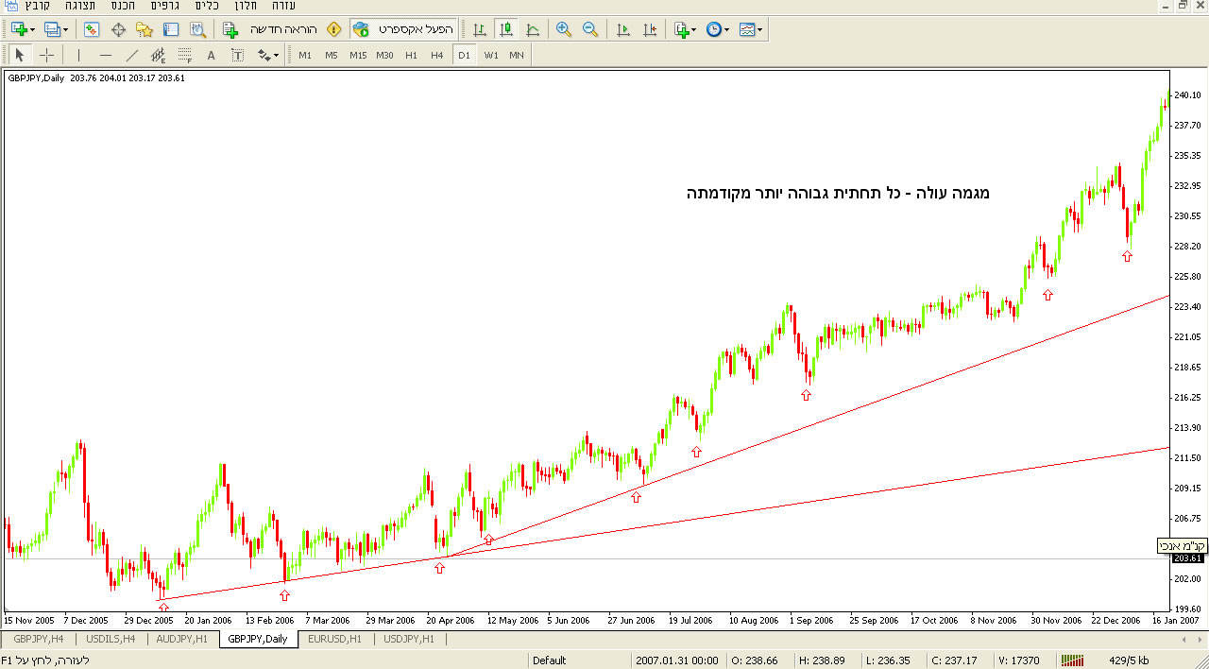This screenshot has width=1209, height=669.
Task: Select the Fibonacci Retracement tool
Action: click(x=185, y=55)
